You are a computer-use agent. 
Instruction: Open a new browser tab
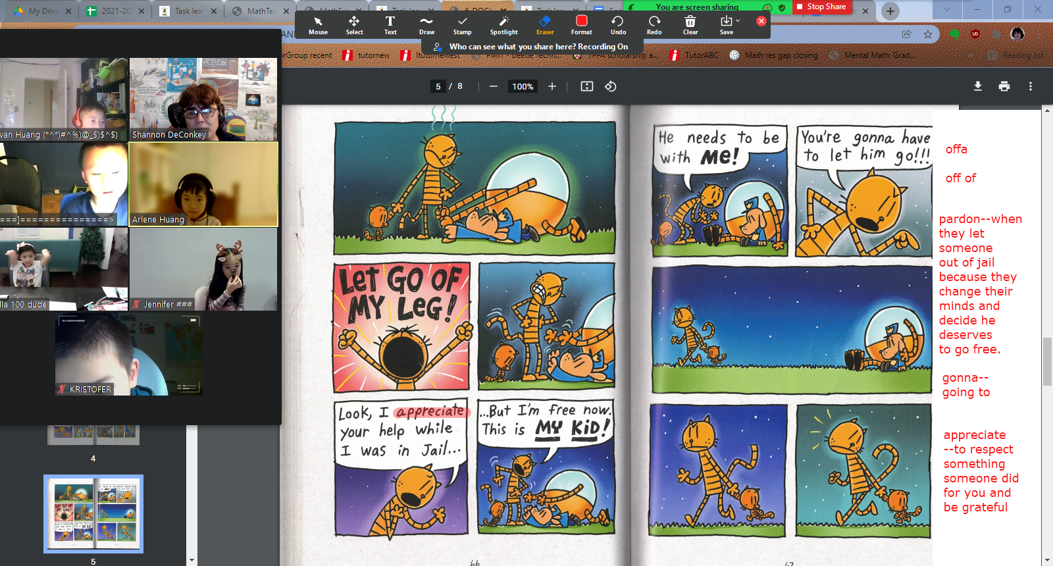pos(890,11)
